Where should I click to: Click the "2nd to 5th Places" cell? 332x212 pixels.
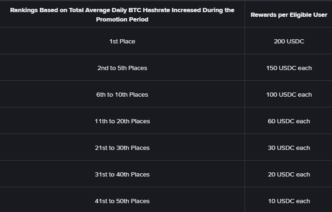tap(122, 68)
